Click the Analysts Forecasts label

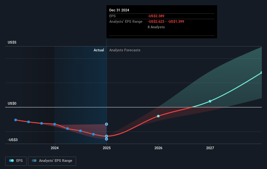click(125, 50)
